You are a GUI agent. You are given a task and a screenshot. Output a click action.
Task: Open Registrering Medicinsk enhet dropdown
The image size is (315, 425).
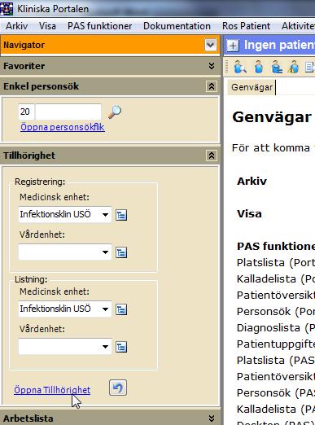[x=105, y=215]
